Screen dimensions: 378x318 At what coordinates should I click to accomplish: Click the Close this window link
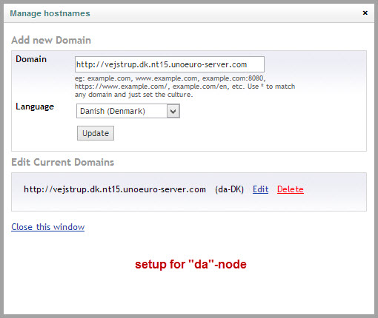(48, 227)
